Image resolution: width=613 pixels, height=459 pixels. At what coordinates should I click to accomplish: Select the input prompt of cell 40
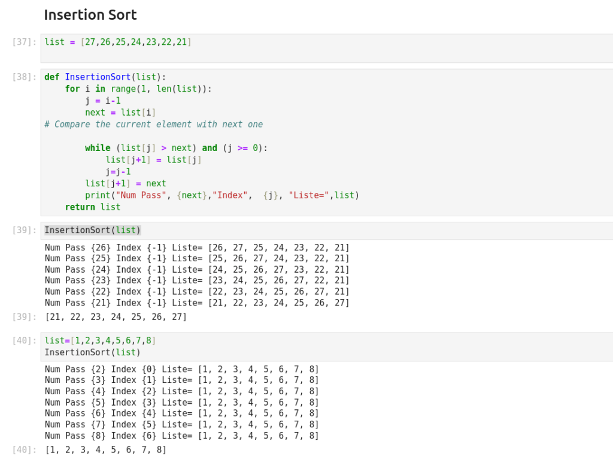(25, 341)
